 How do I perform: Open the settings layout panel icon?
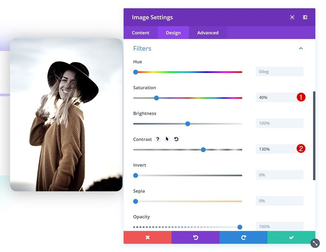click(x=305, y=17)
